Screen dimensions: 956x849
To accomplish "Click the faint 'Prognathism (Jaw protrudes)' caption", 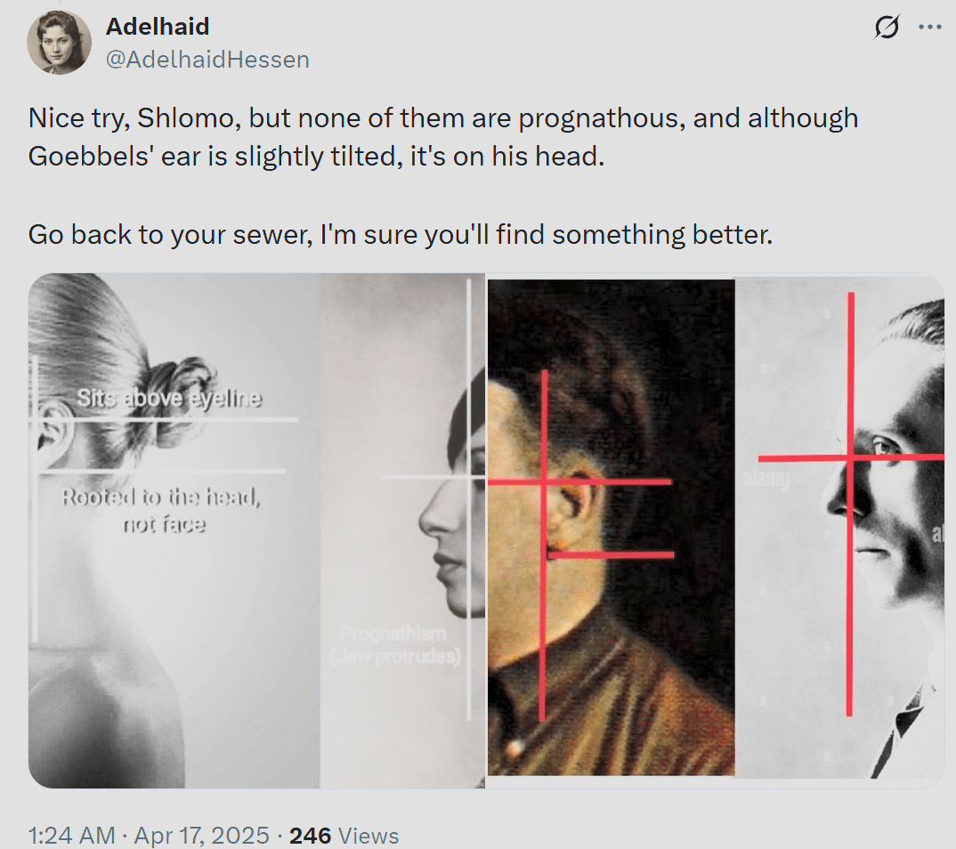I will 394,645.
